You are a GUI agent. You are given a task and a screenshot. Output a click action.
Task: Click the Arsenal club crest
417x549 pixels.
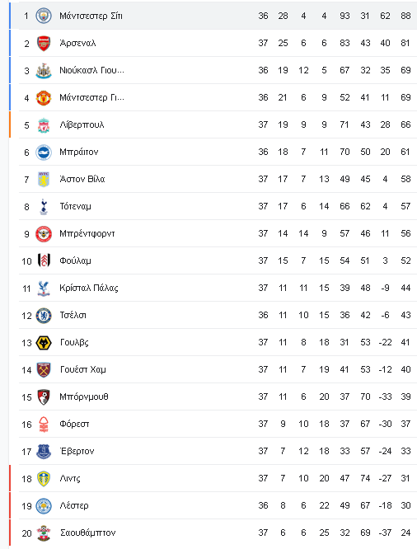pos(44,44)
